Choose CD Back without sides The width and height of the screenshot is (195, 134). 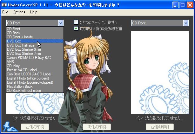35,91
